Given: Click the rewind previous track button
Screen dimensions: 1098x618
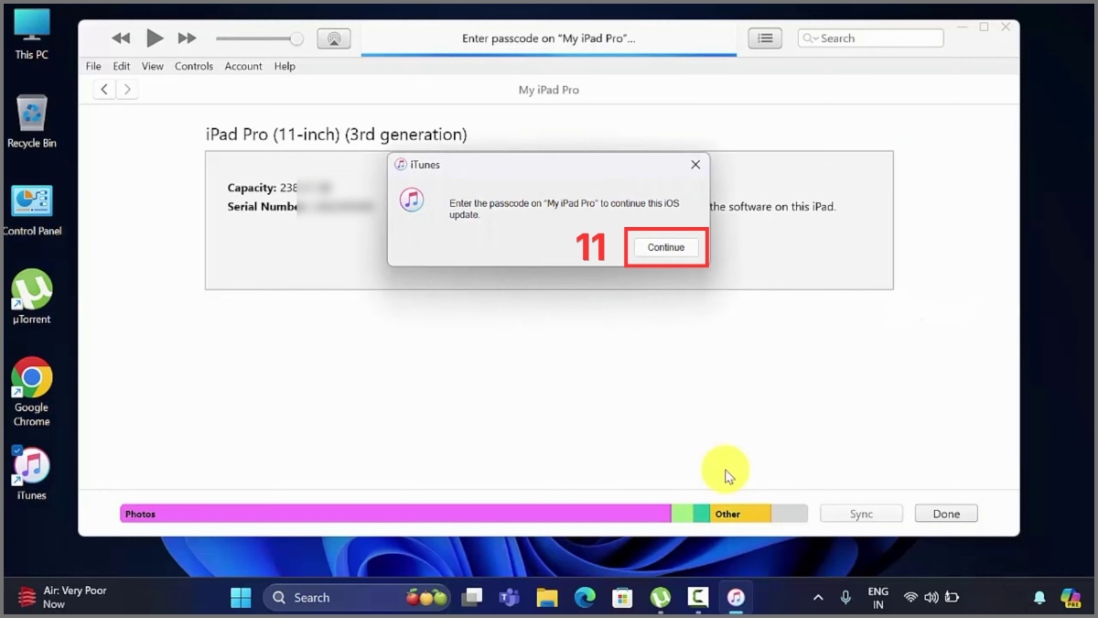Looking at the screenshot, I should (121, 38).
